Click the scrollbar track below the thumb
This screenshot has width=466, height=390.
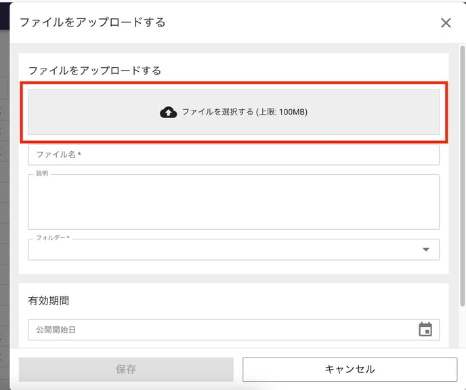pos(462,326)
